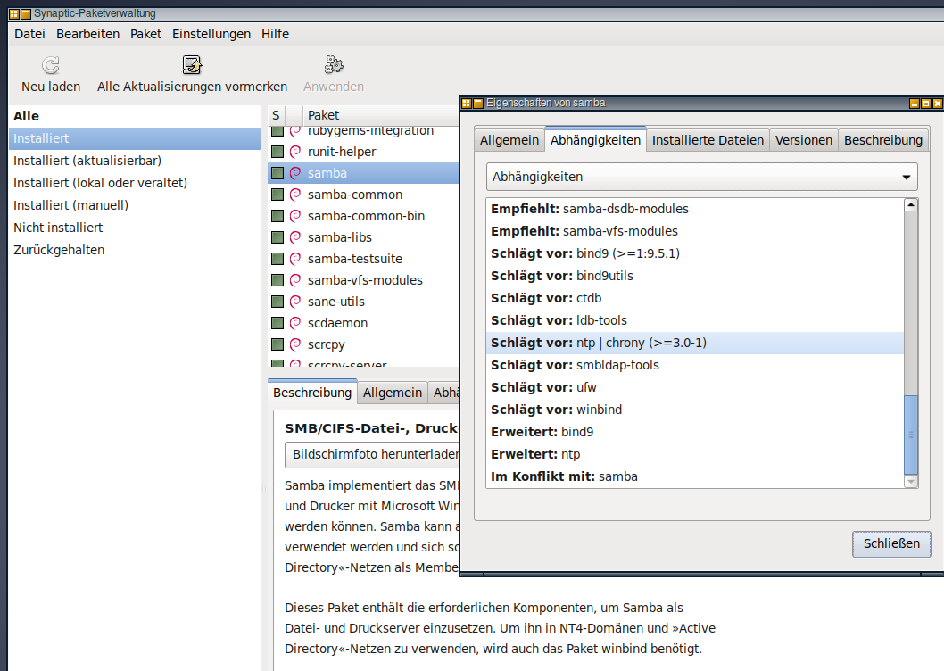
Task: Select the samba-common package name
Action: point(354,195)
